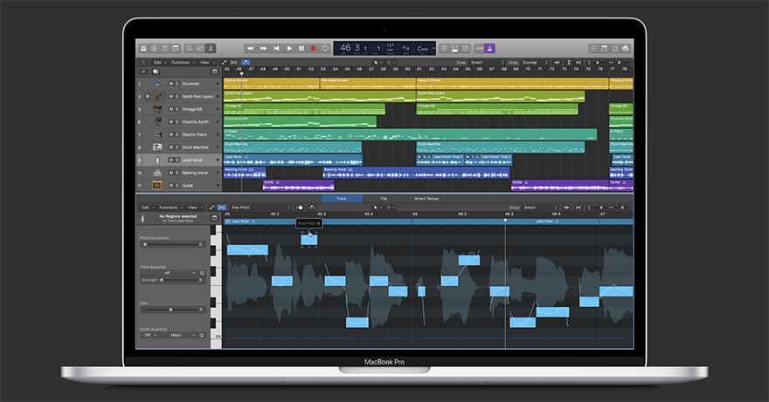This screenshot has width=769, height=402.
Task: Open the List Editors icon
Action: 593,49
